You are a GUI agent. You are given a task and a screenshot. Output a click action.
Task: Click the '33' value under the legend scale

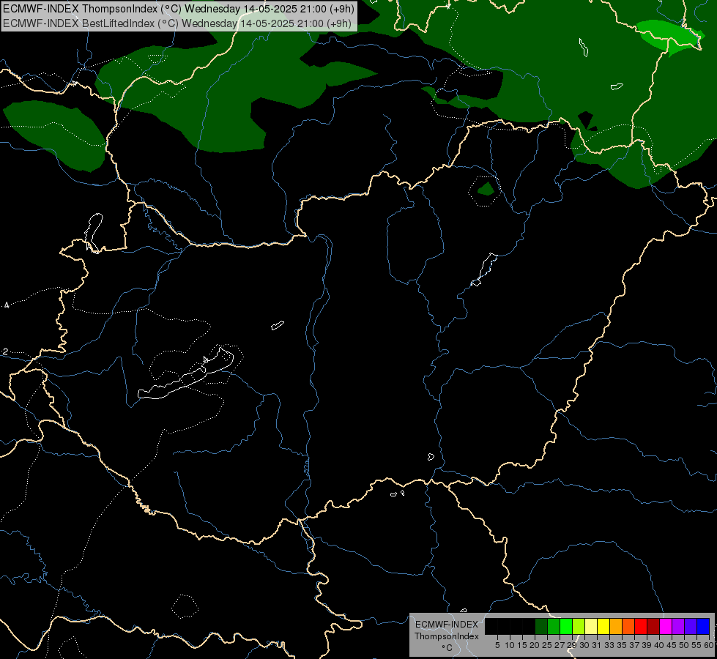609,645
